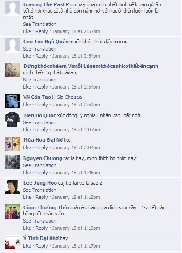Open Nguyen Chuong's profile photo

point(13,162)
